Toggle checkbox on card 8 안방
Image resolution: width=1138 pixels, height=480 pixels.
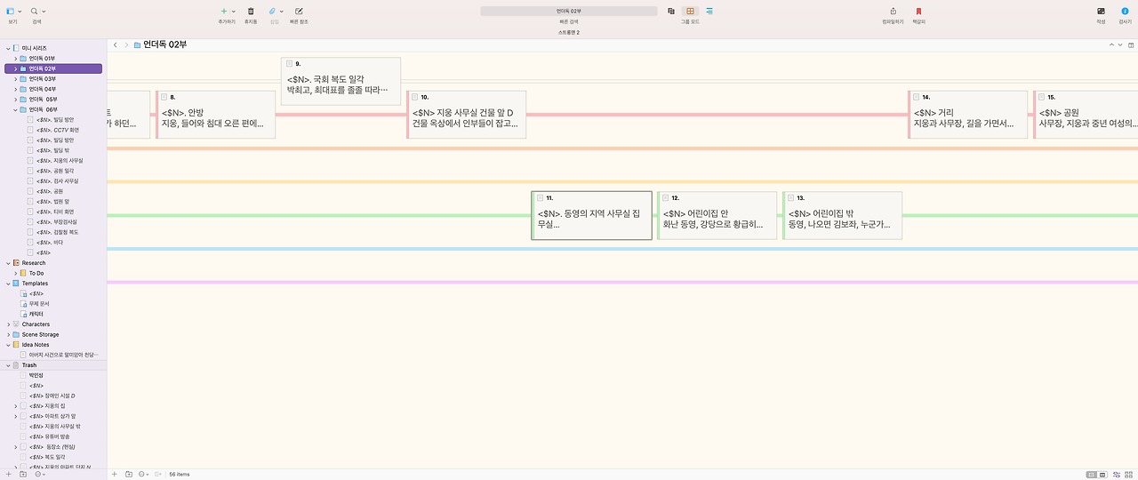(164, 97)
